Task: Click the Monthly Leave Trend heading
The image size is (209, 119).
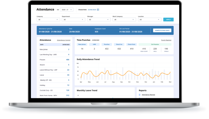Action: (x=87, y=91)
